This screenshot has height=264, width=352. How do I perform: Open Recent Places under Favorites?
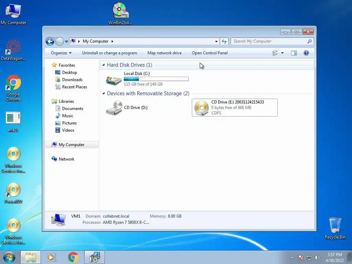click(x=74, y=87)
